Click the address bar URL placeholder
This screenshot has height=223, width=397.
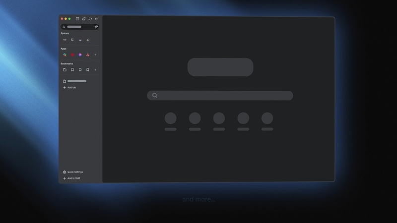point(74,27)
